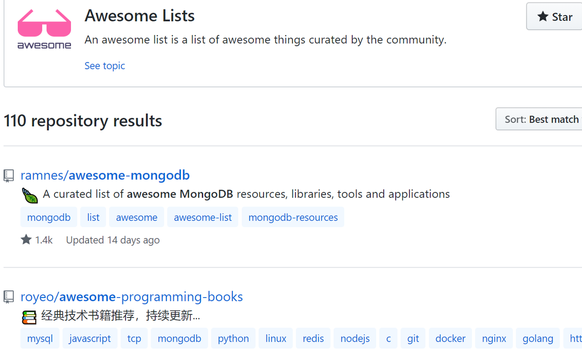
Task: Click the repo icon beside royeo/awesome-programming-books
Action: [9, 297]
